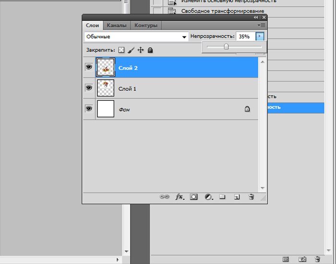Add a layer mask
Image resolution: width=336 pixels, height=264 pixels.
(193, 197)
